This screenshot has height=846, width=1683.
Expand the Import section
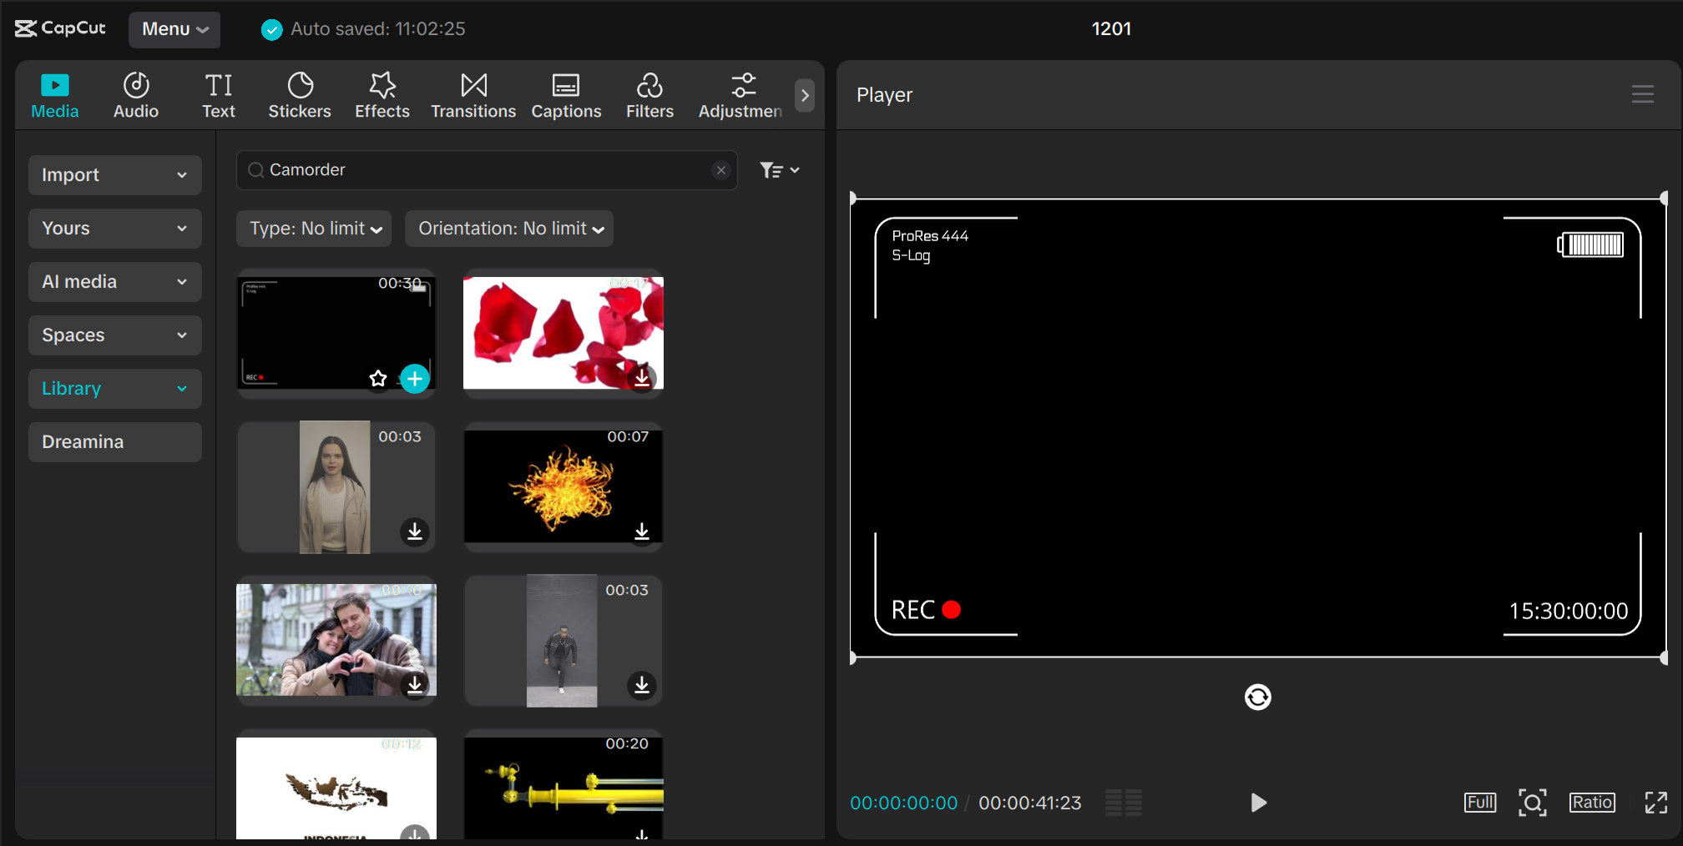coord(114,174)
